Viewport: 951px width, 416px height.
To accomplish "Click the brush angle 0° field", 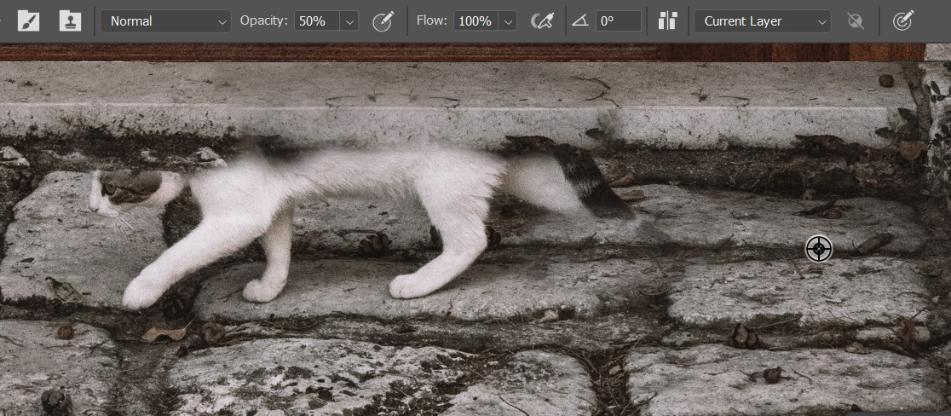I will pos(618,21).
